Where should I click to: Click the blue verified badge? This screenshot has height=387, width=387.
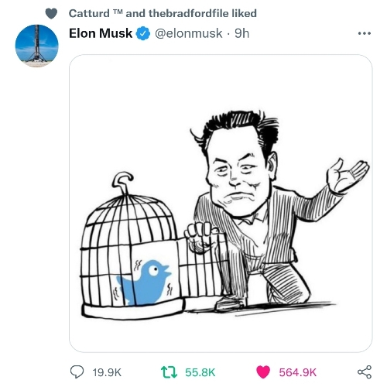(x=143, y=33)
